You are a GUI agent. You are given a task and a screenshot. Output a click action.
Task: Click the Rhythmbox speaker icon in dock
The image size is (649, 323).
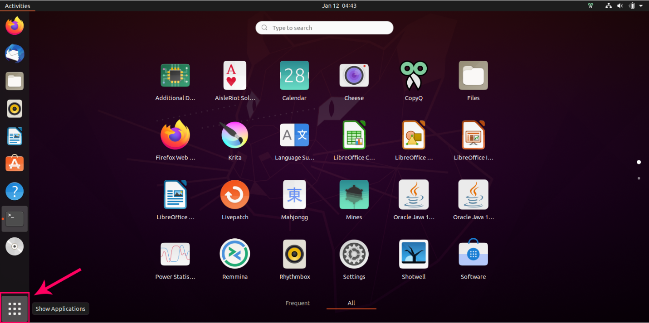[15, 109]
